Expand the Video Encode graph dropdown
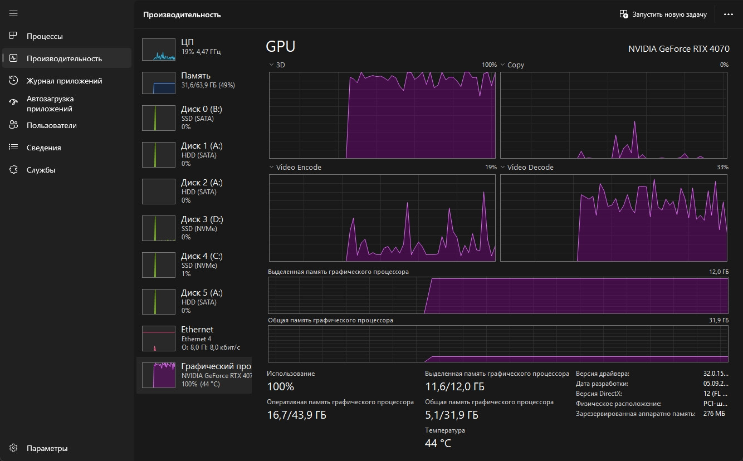The height and width of the screenshot is (461, 743). (x=272, y=168)
